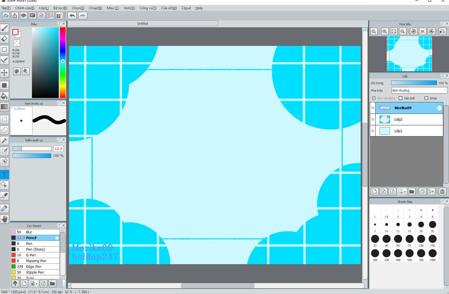This screenshot has height=294, width=449.
Task: Select the Edge Pen brush
Action: click(x=35, y=266)
